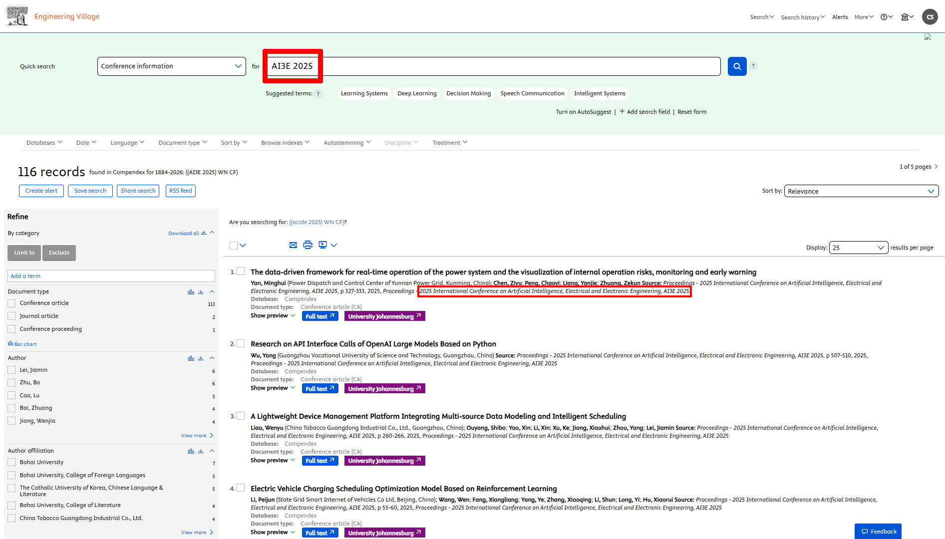Open the Search history menu
Viewport: 945px width, 539px height.
(803, 17)
